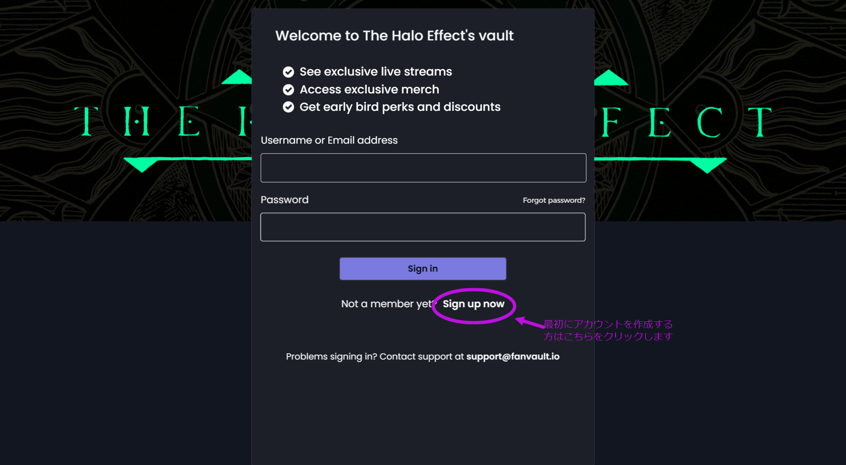Click the Password field label
This screenshot has width=846, height=465.
point(285,200)
